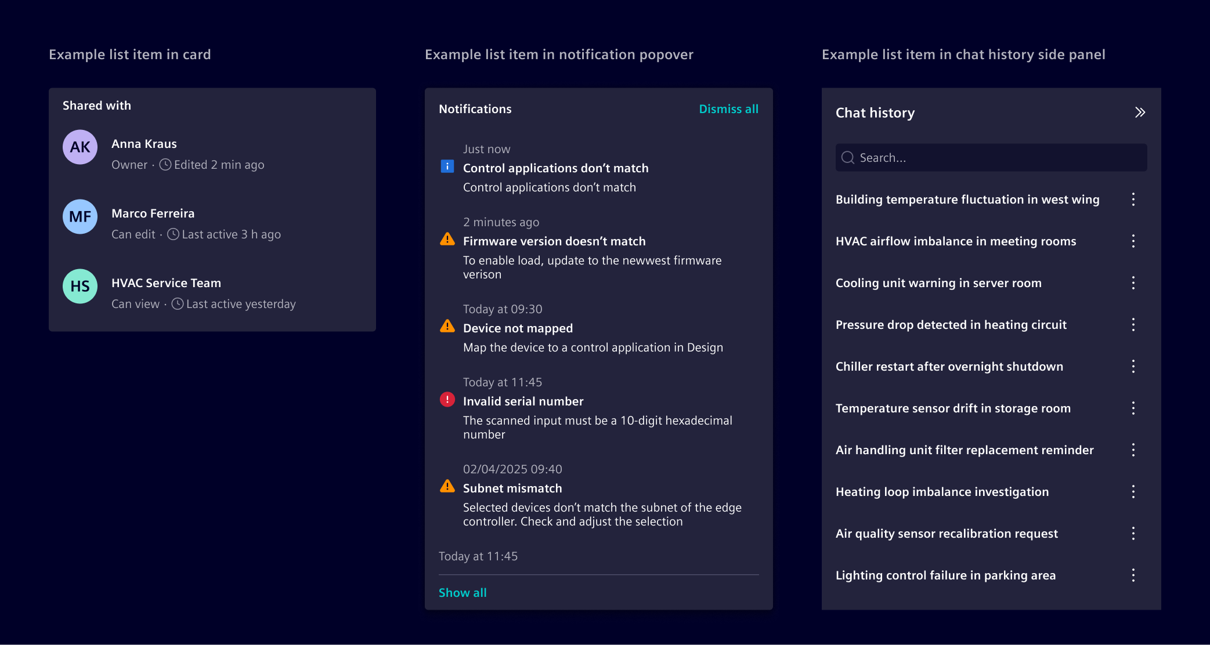Click warning triangle icon for Firmware version notification
The width and height of the screenshot is (1210, 645).
click(447, 239)
